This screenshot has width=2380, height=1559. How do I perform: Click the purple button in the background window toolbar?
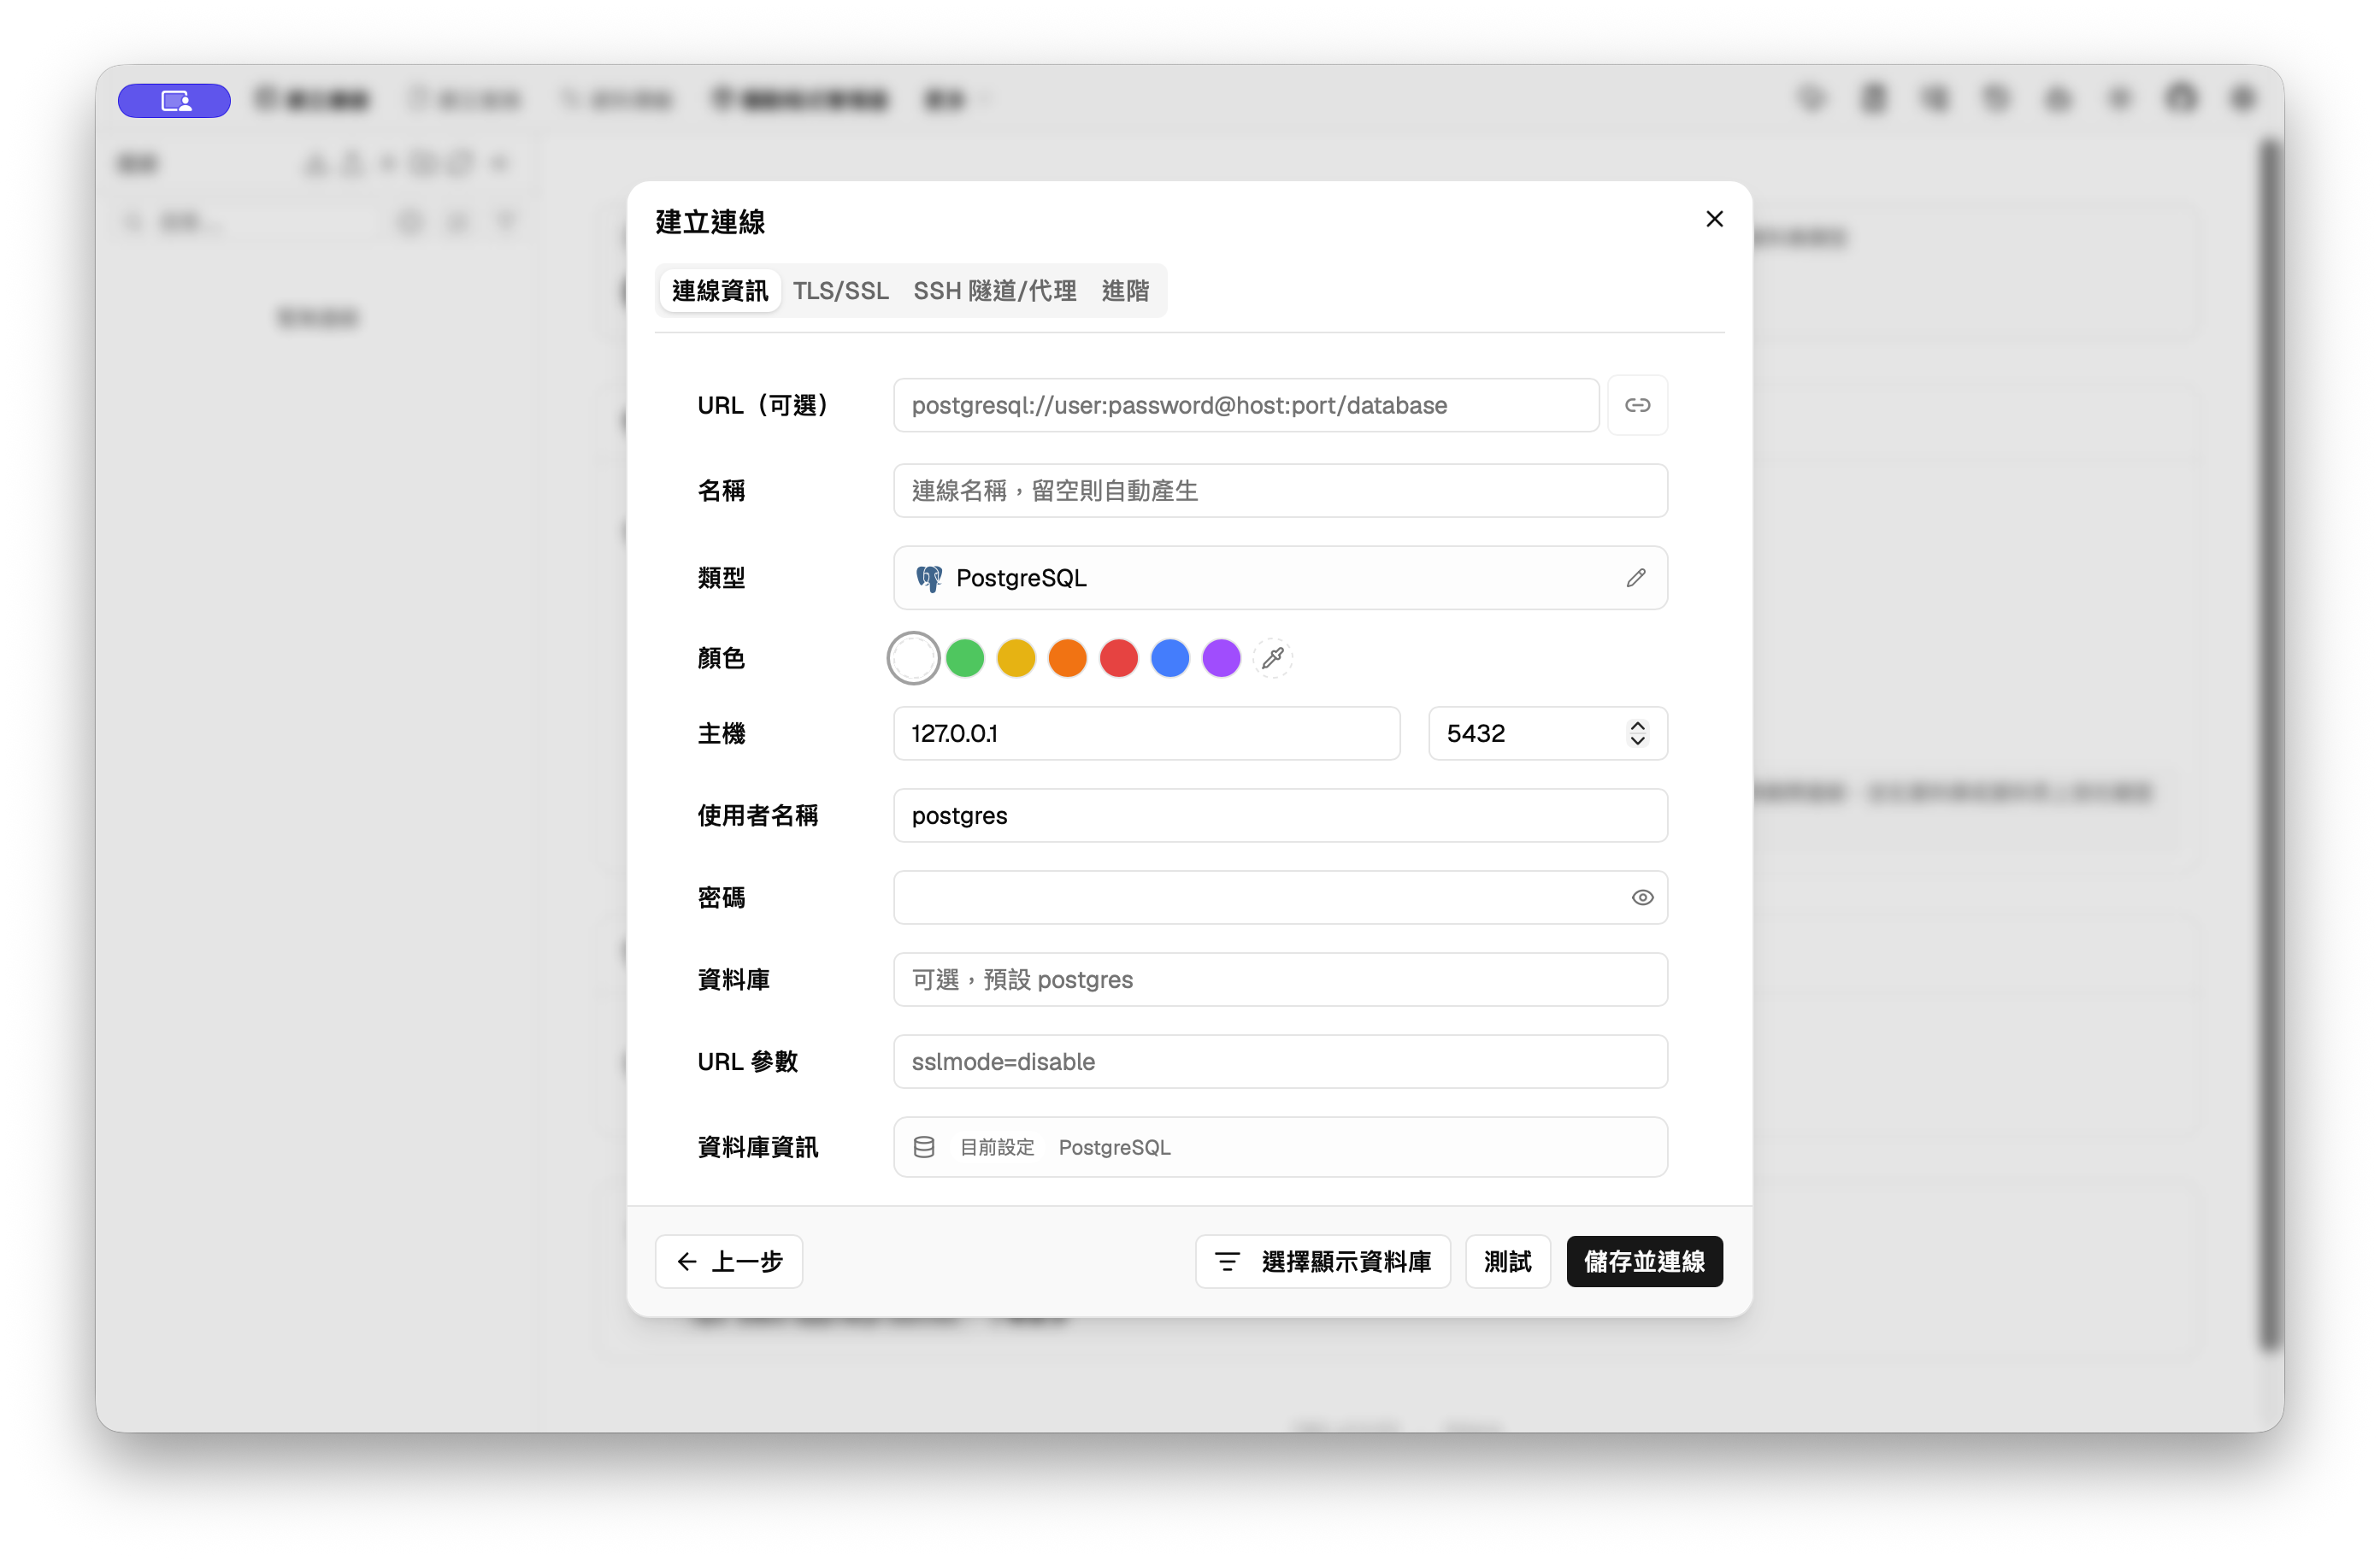pos(174,100)
